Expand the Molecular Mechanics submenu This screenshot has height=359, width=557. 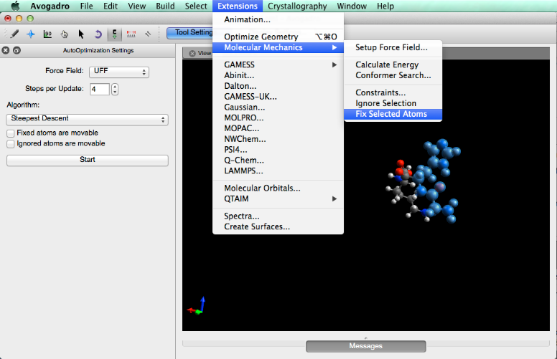click(278, 47)
